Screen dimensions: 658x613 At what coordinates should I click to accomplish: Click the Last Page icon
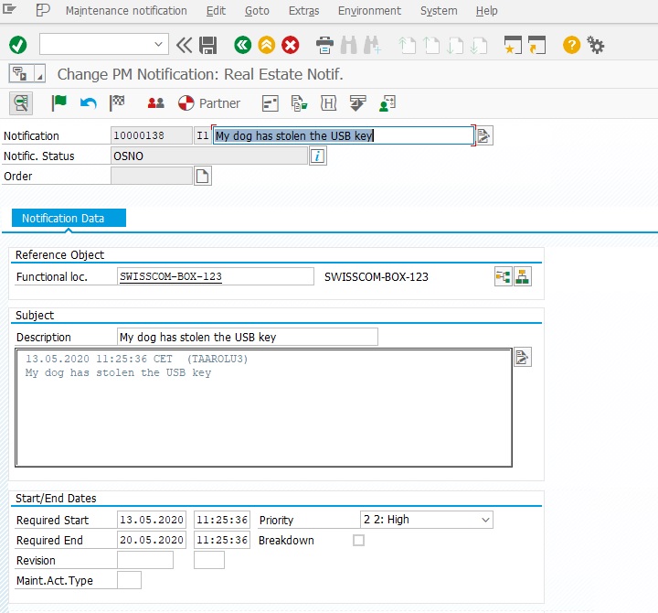pyautogui.click(x=479, y=45)
